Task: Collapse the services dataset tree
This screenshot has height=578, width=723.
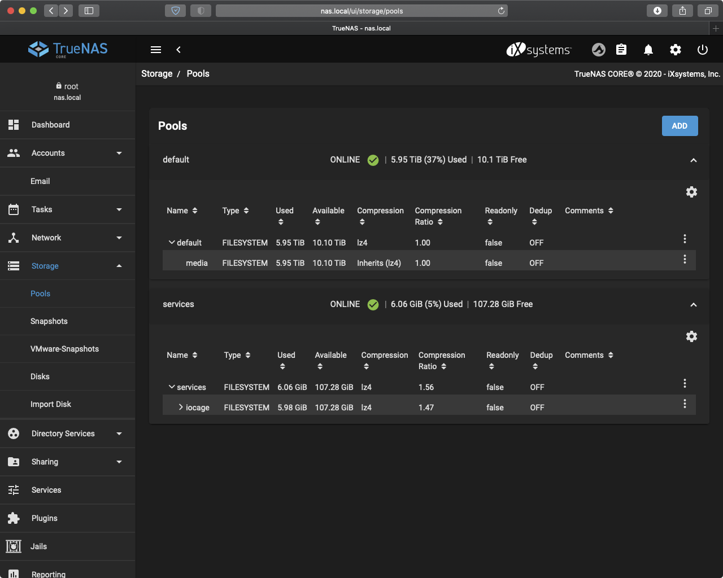Action: pos(172,387)
